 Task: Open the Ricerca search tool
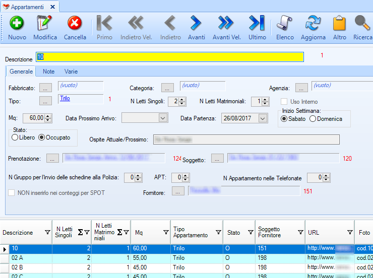coord(362,23)
